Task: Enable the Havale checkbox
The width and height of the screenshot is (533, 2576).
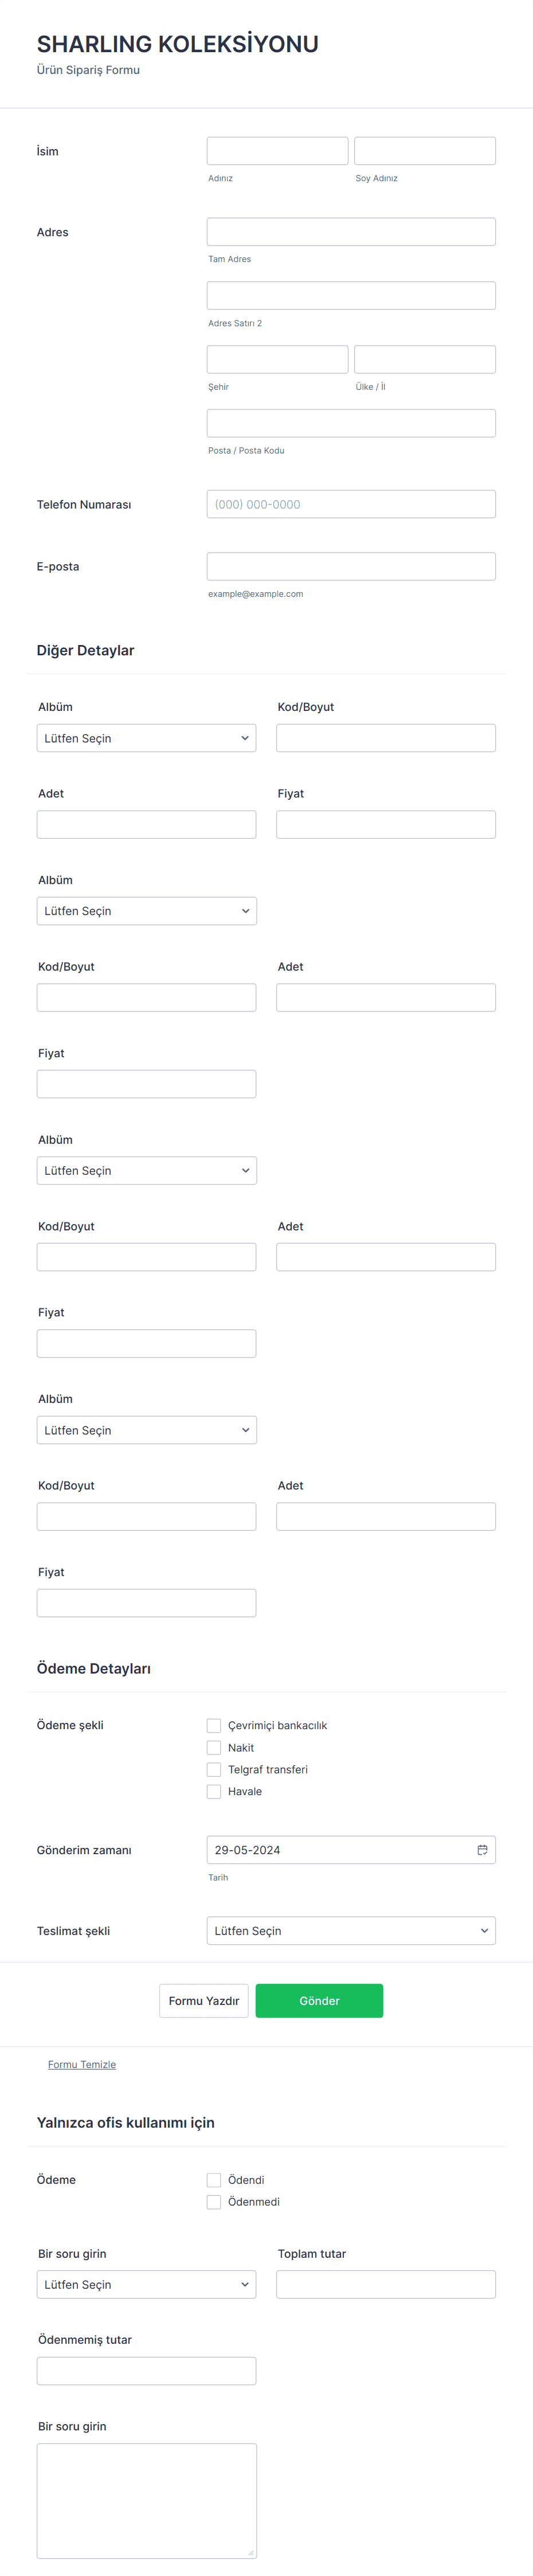Action: pos(214,1791)
